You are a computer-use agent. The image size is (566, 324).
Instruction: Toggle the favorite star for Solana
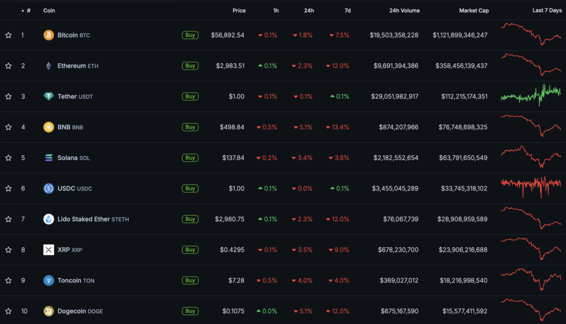pyautogui.click(x=8, y=158)
